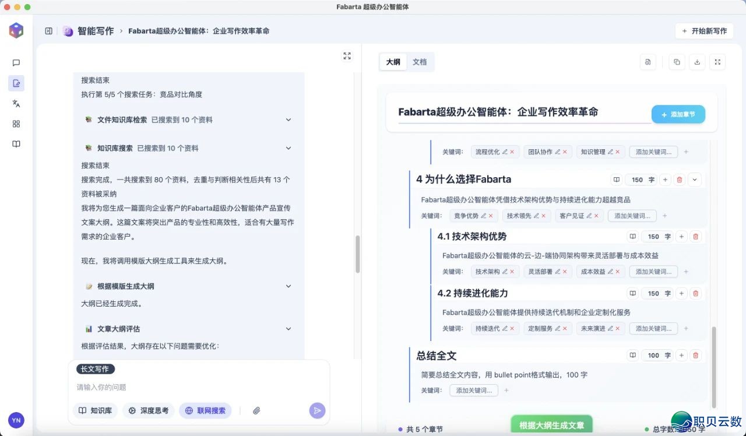This screenshot has width=746, height=436.
Task: Delete section 4.1 技术架构优势 with trash icon
Action: click(x=695, y=237)
